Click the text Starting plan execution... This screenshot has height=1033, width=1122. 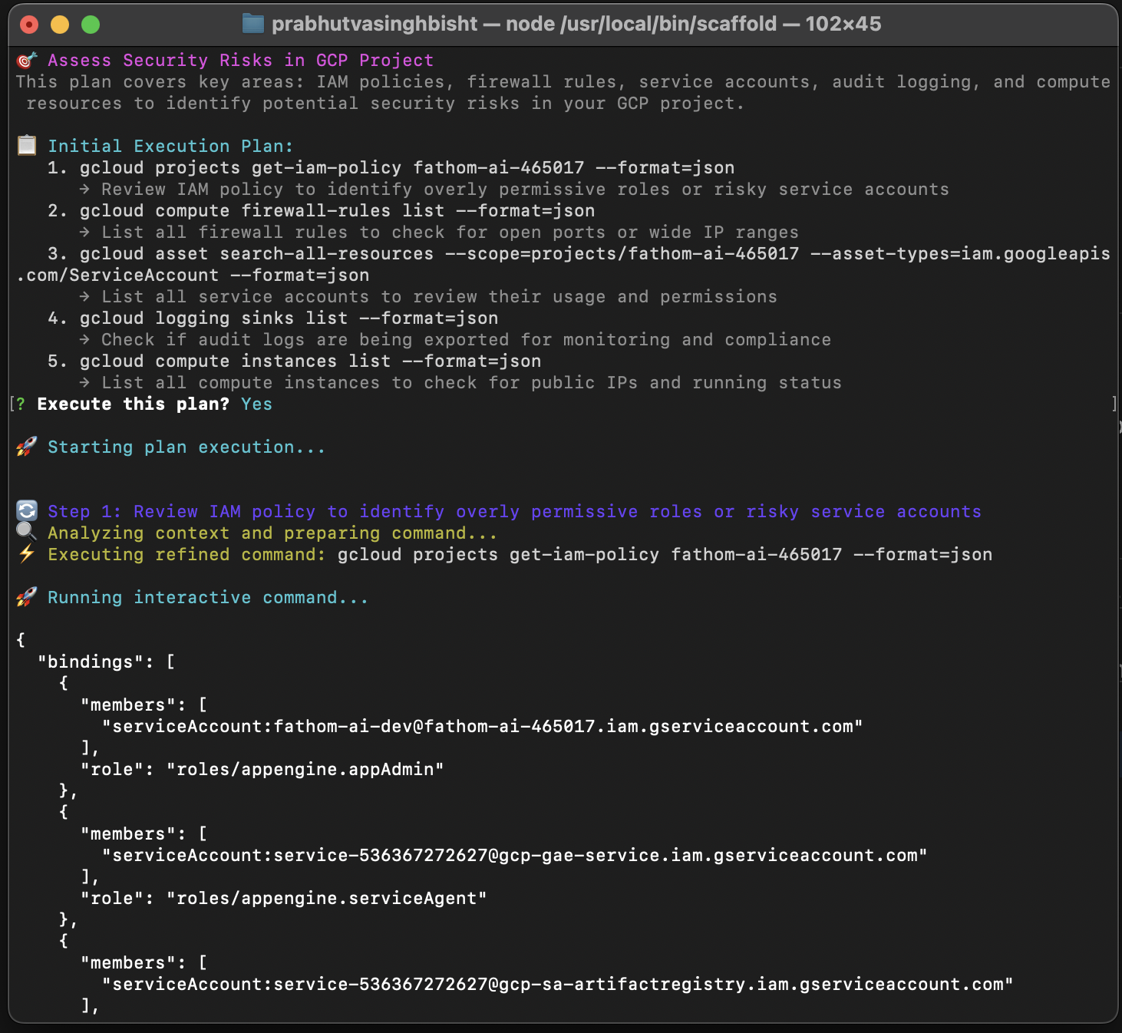coord(186,447)
